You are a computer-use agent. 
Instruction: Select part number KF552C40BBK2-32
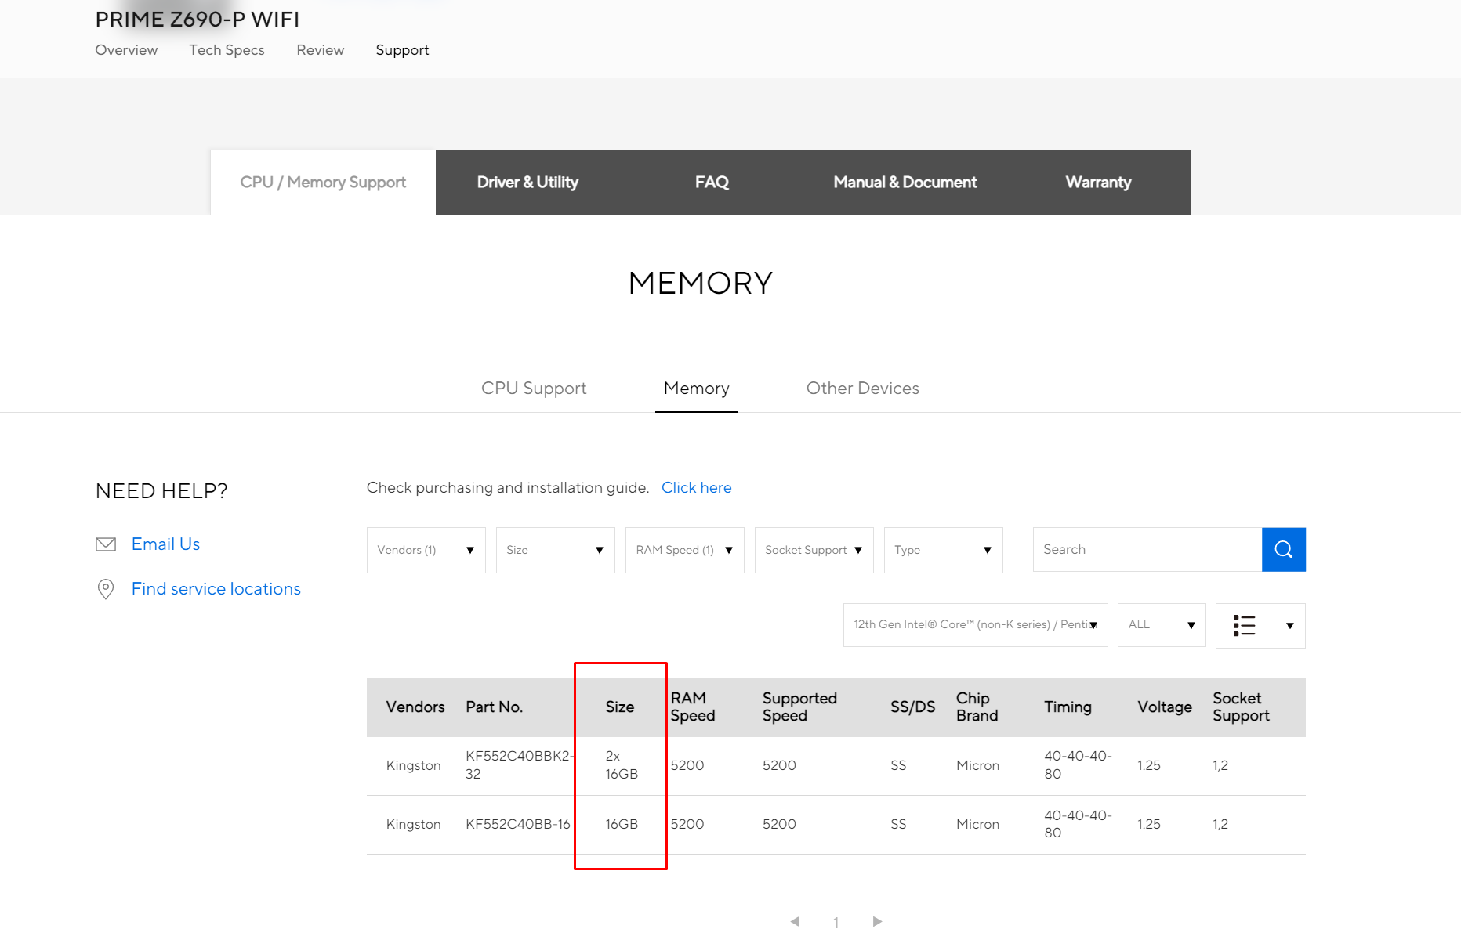point(520,765)
